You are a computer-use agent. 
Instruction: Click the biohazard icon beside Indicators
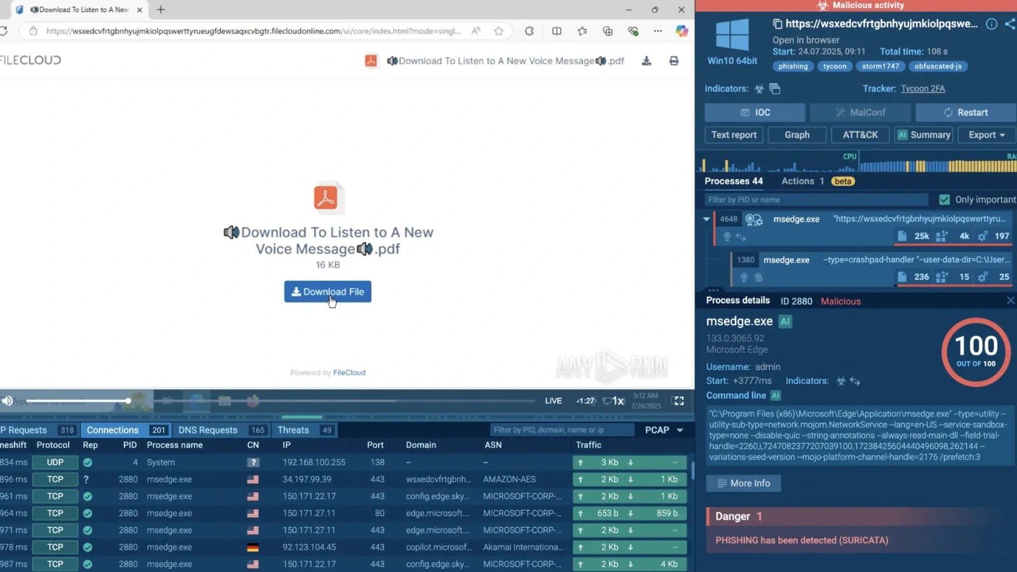click(758, 88)
